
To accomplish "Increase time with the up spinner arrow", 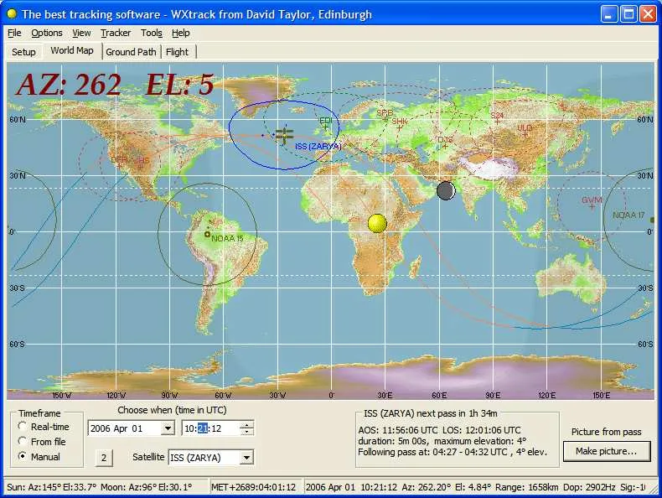I will [x=246, y=424].
